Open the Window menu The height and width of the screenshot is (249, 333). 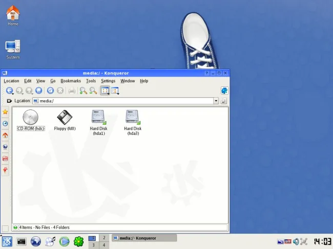[128, 81]
